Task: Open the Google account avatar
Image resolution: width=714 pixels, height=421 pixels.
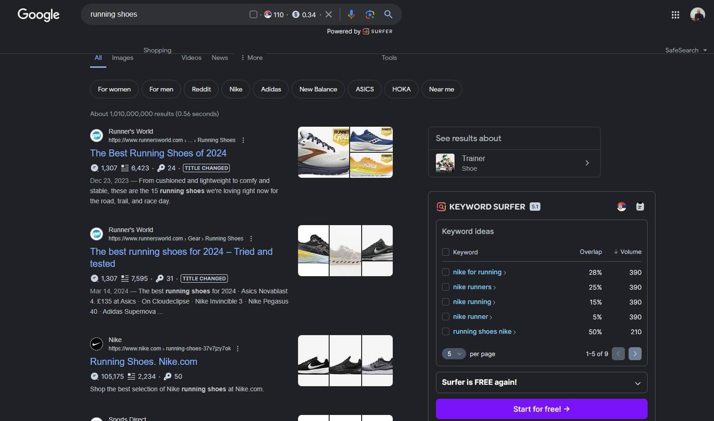Action: 697,14
